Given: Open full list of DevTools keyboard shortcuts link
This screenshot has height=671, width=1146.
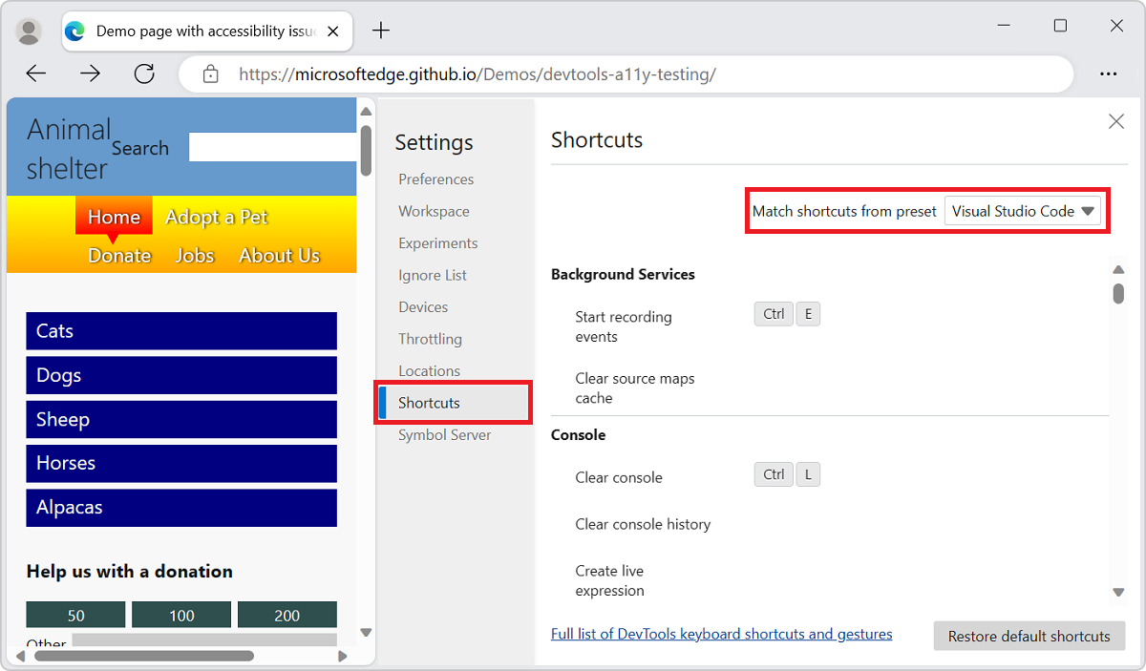Looking at the screenshot, I should click(x=721, y=634).
